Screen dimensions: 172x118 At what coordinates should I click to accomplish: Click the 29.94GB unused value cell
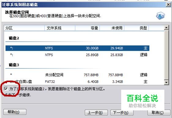(x=117, y=48)
